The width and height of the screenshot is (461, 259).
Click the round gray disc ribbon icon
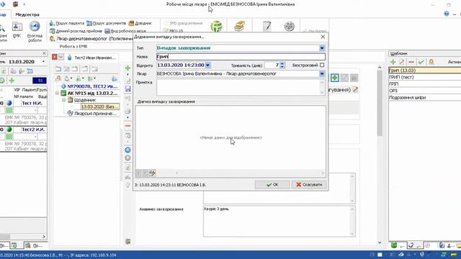pos(289,27)
